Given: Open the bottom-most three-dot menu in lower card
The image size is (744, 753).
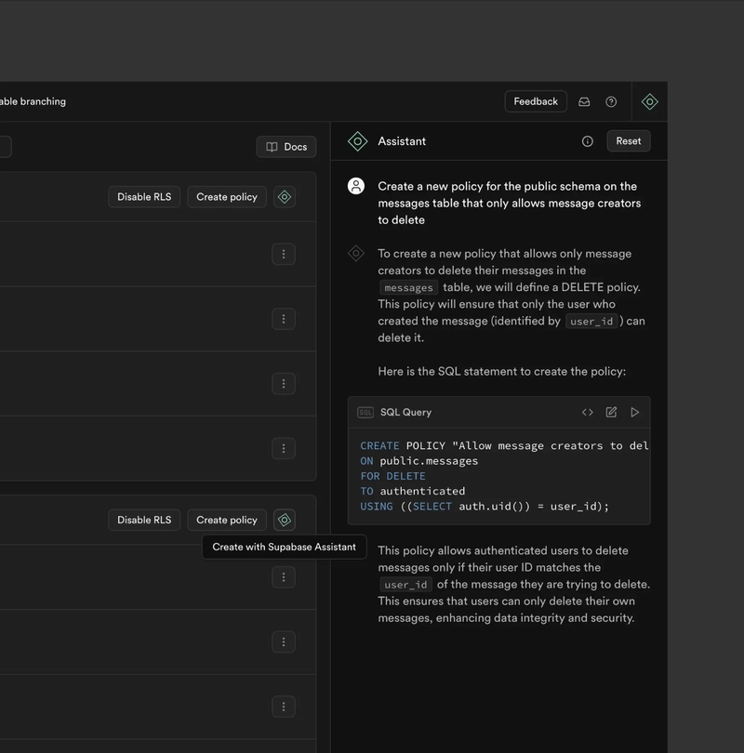Looking at the screenshot, I should 284,707.
